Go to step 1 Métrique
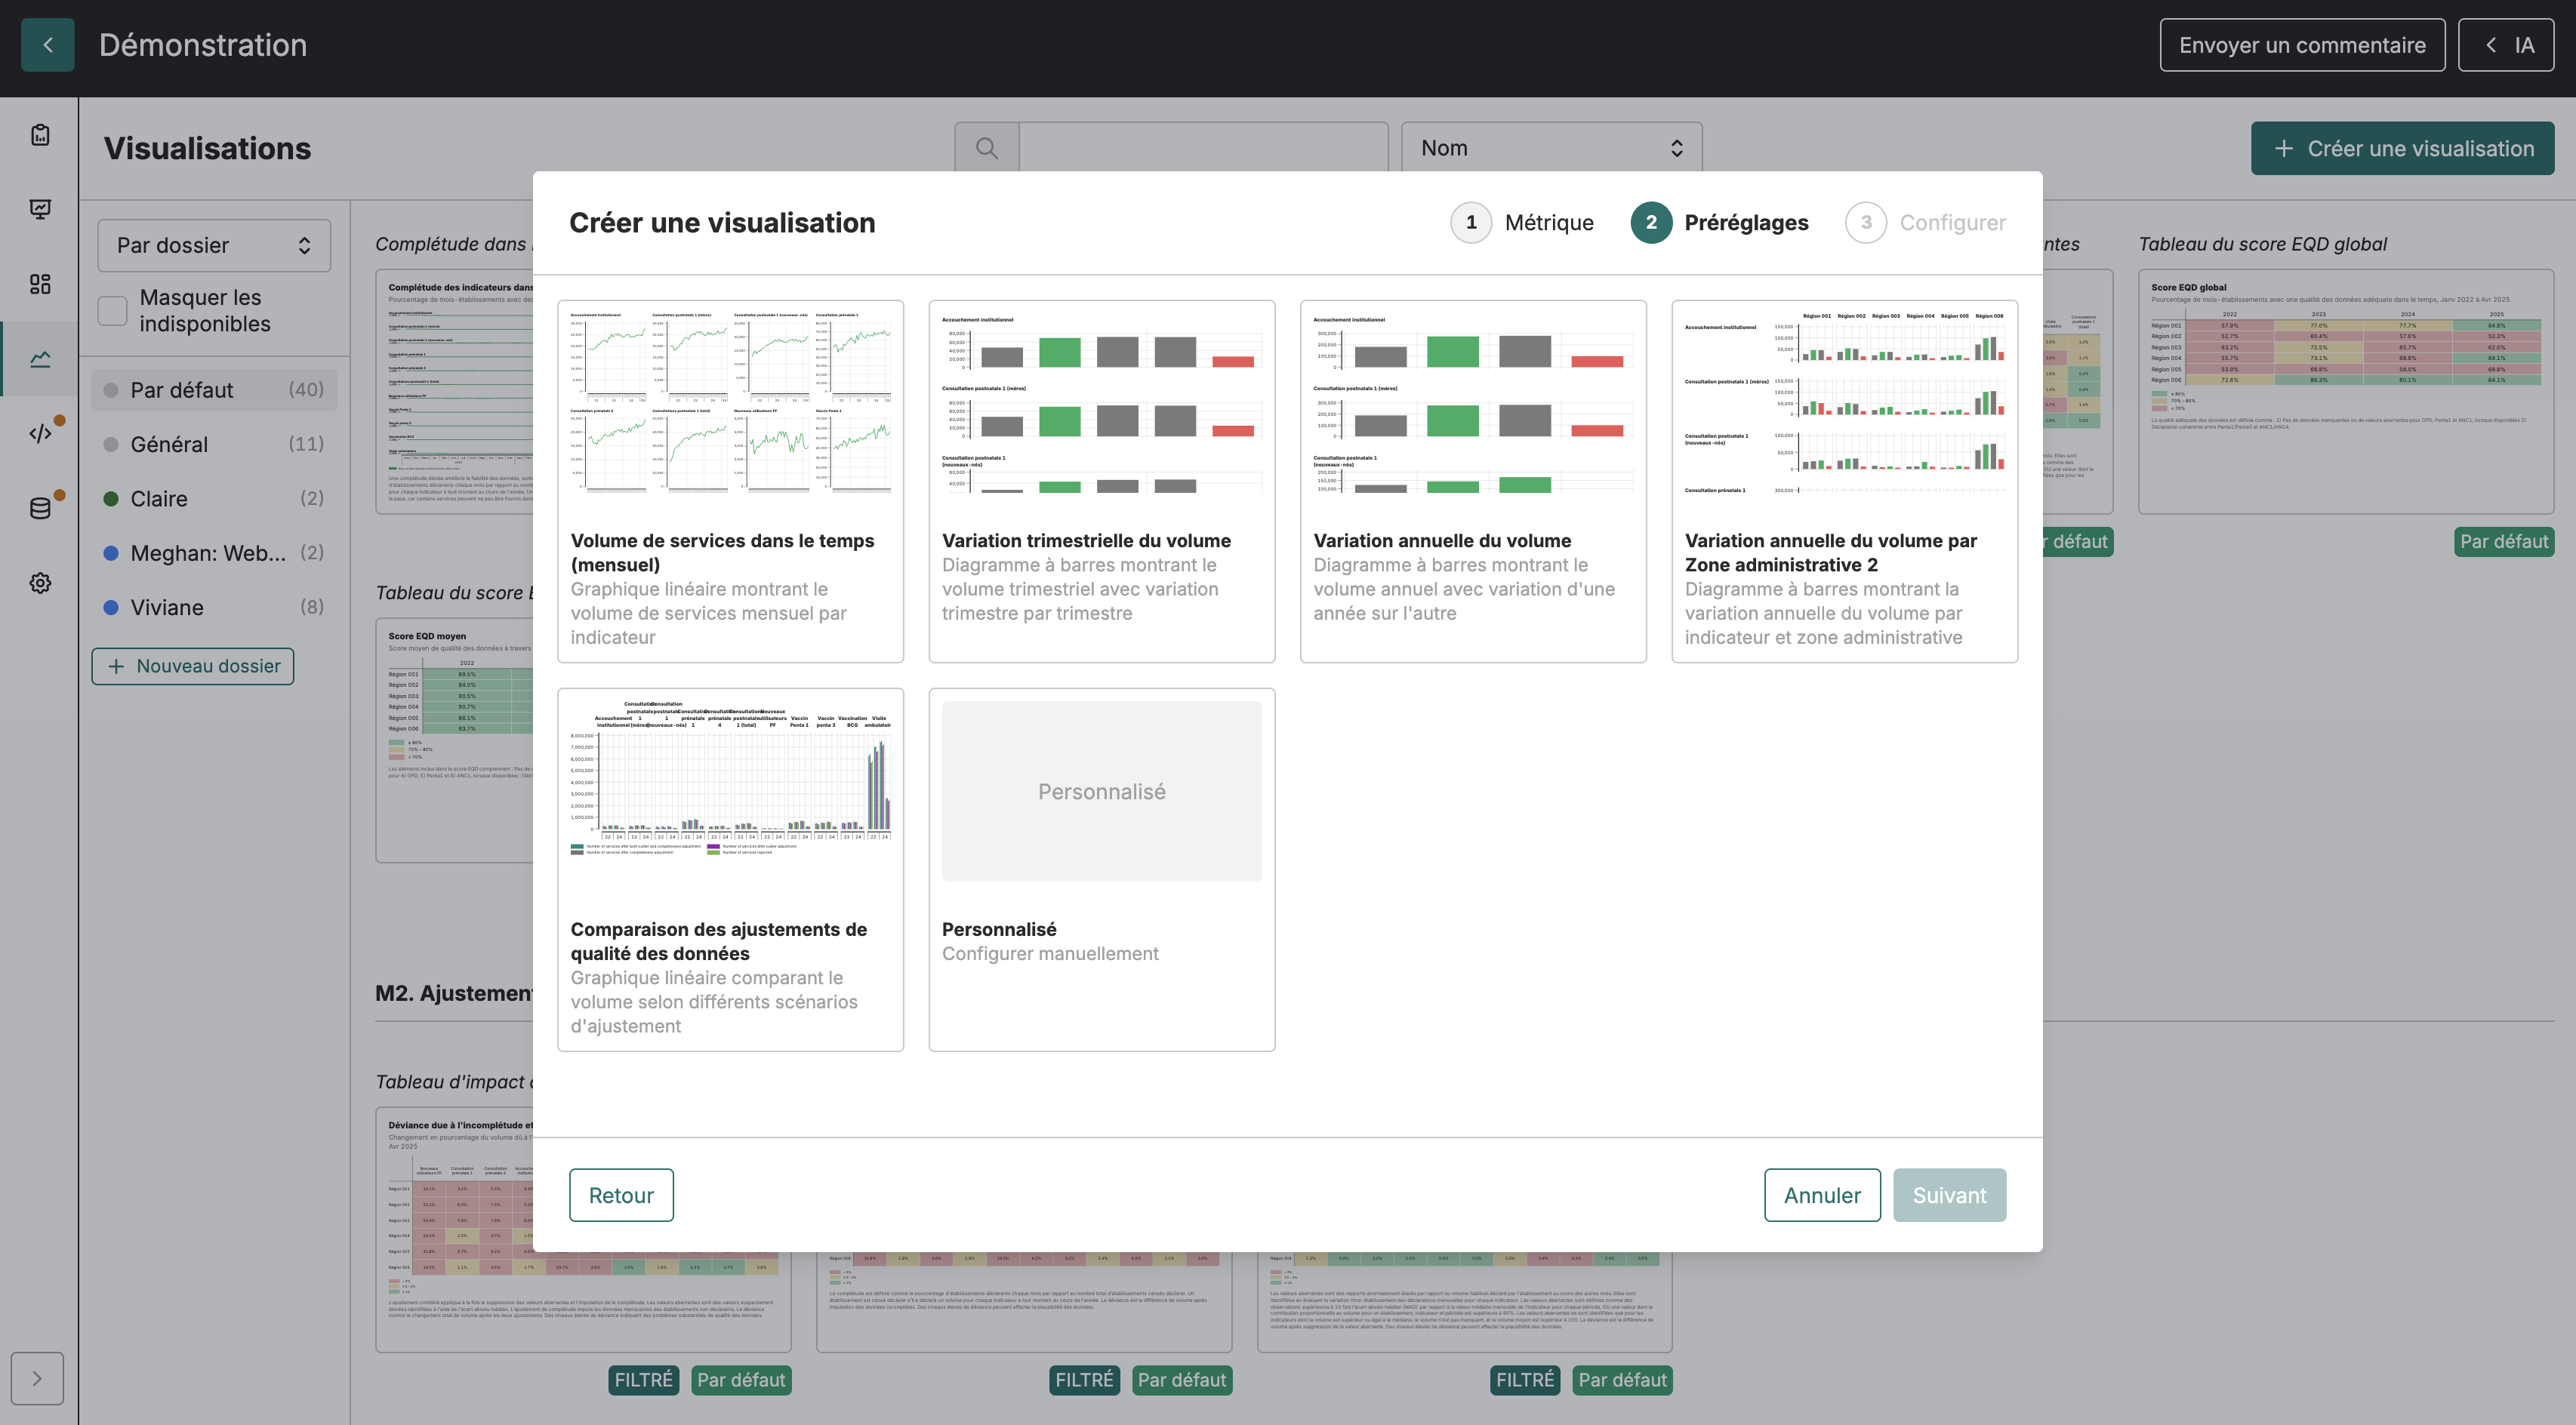Screen dimensions: 2576x1425 (x=1522, y=222)
